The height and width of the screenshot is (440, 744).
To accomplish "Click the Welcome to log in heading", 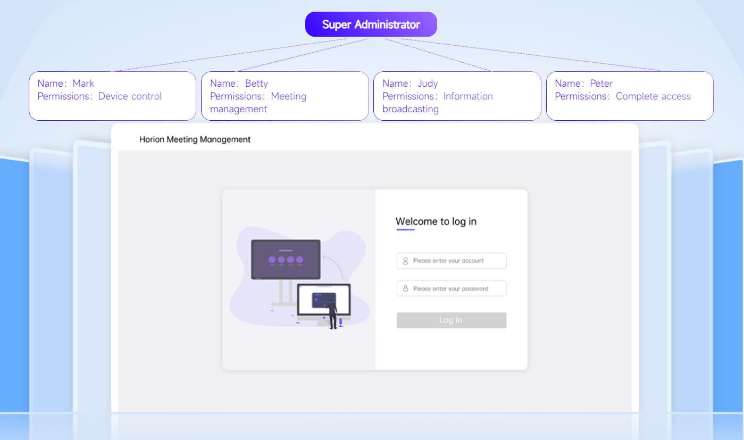I will 436,221.
